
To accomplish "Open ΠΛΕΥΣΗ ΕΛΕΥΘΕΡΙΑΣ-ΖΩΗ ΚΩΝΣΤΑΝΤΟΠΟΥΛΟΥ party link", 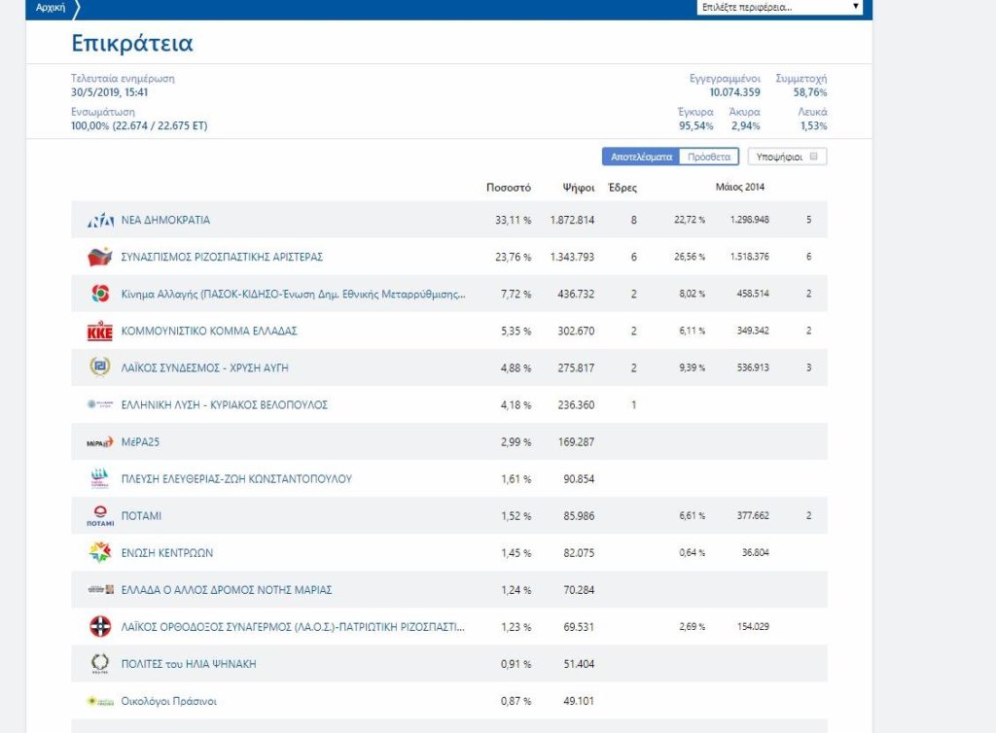I will pos(236,478).
